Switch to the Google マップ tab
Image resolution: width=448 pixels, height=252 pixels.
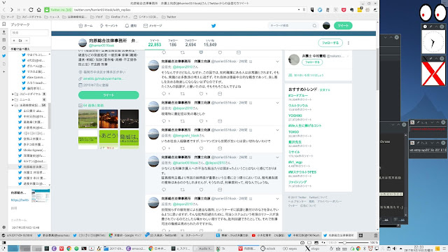pos(125,235)
